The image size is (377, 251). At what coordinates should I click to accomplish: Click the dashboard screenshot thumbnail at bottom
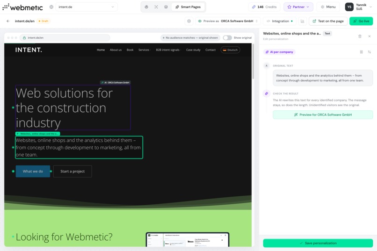(x=187, y=239)
